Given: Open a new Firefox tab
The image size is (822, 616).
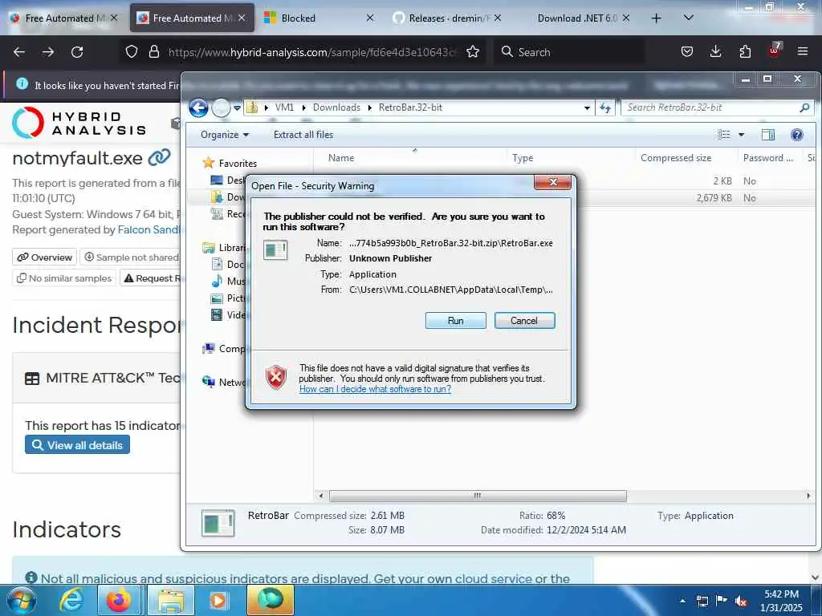Looking at the screenshot, I should (656, 18).
